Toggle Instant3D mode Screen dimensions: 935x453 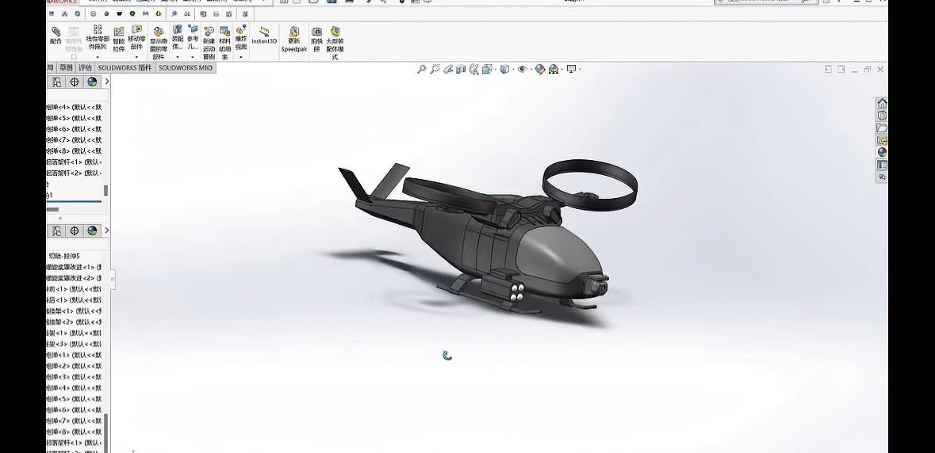point(264,35)
